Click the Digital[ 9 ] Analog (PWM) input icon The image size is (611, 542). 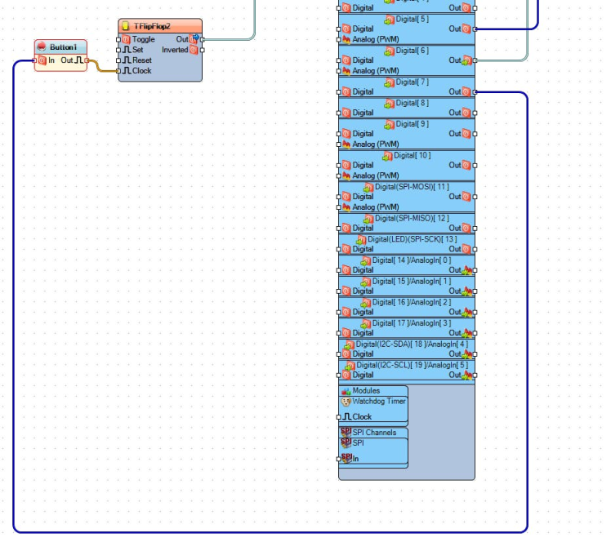(x=346, y=144)
